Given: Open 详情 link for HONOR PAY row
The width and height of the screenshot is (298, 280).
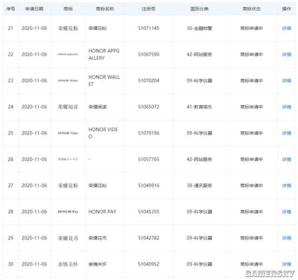Looking at the screenshot, I should pyautogui.click(x=287, y=212).
